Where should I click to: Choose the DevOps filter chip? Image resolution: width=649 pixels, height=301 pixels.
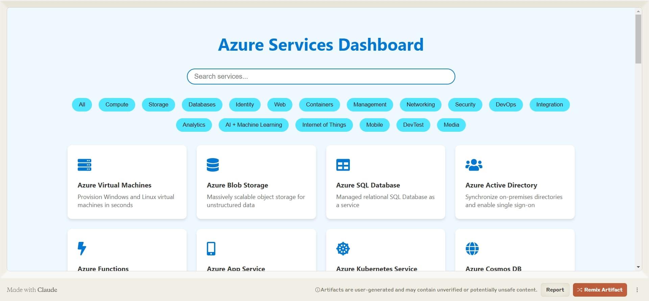[x=506, y=105]
